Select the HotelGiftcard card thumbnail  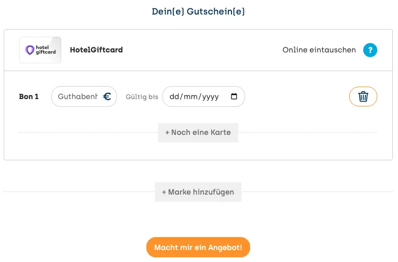point(40,50)
